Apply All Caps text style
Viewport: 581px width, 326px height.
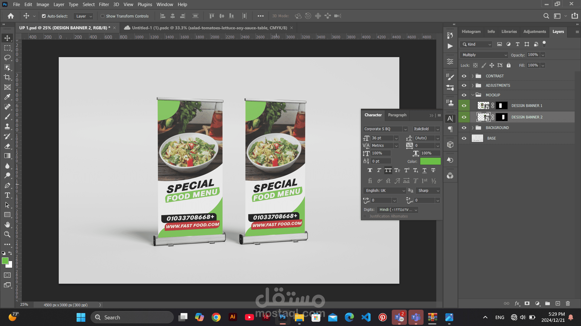point(388,170)
